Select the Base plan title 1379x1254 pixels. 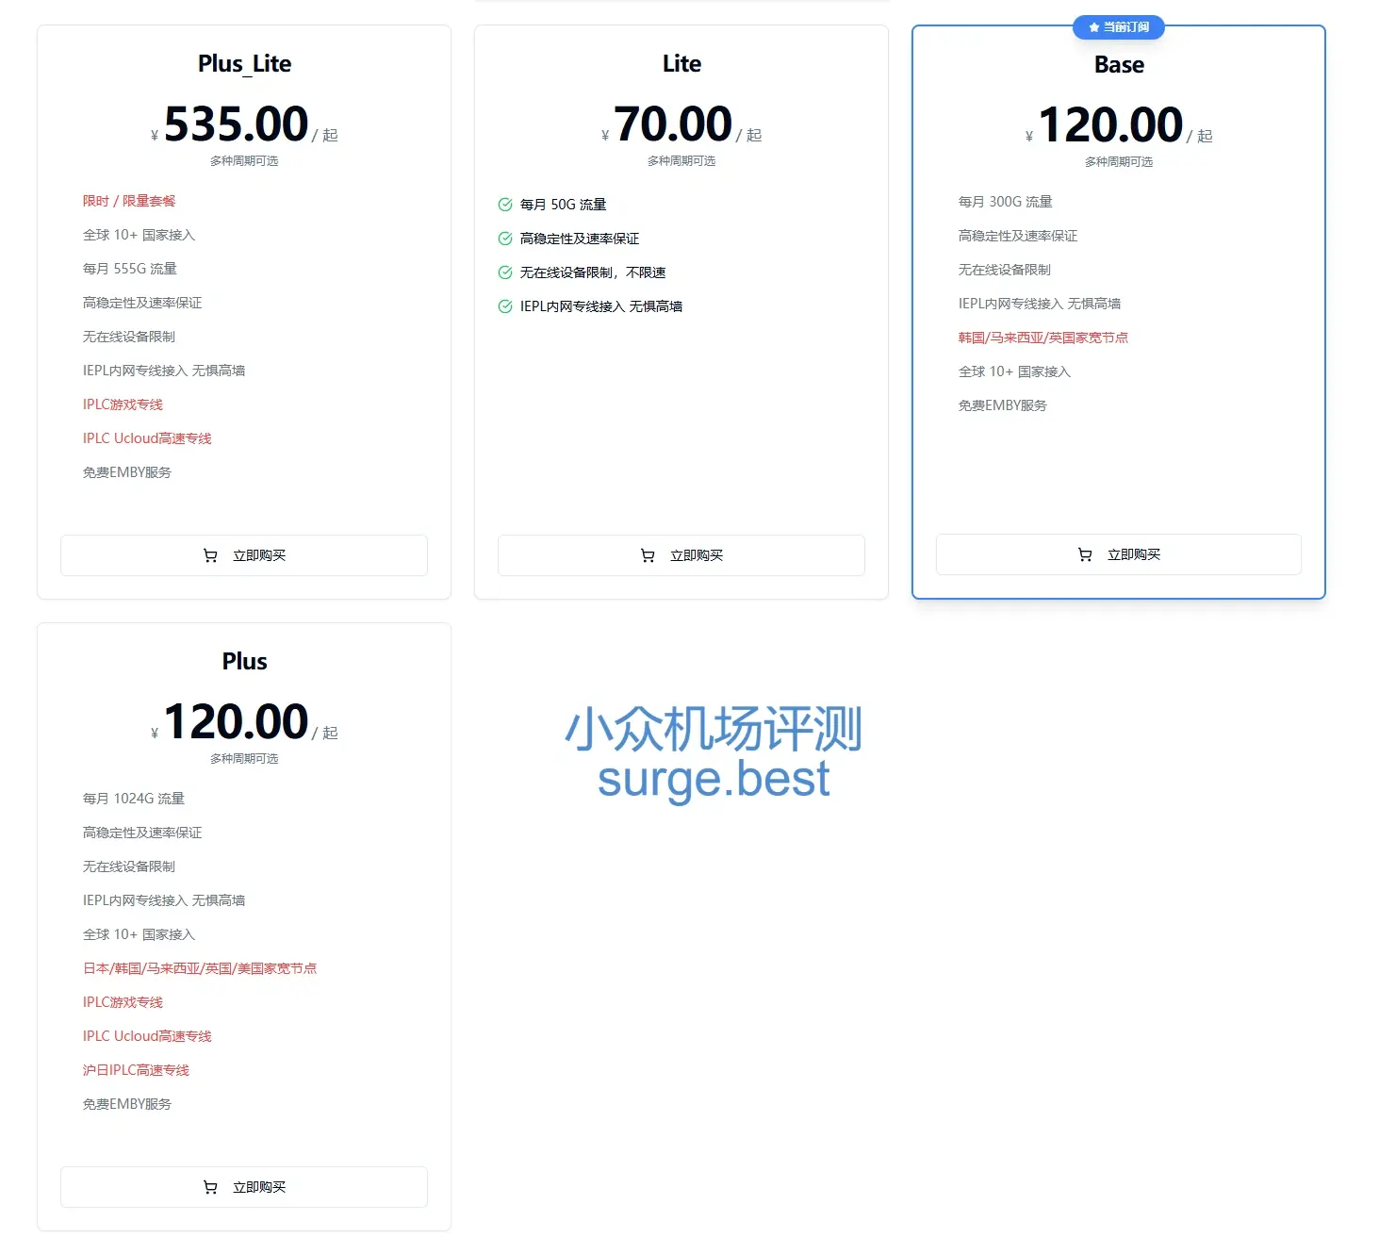[x=1119, y=65]
